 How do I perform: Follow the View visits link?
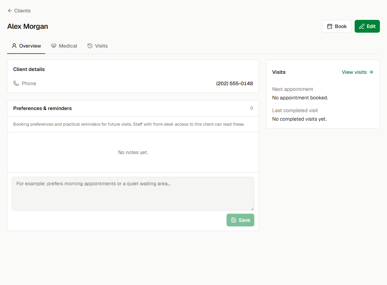pyautogui.click(x=357, y=72)
